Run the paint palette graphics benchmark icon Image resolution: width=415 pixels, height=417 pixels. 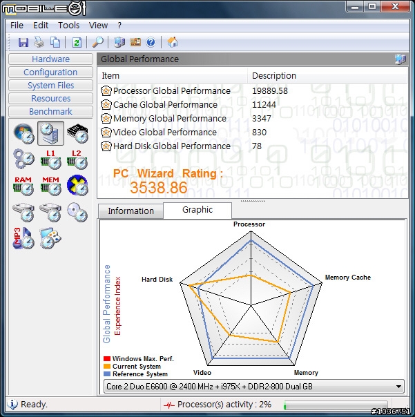[50, 238]
